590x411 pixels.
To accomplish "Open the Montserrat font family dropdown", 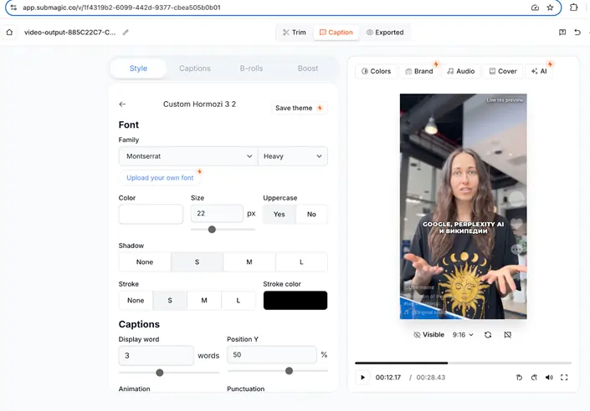I will [x=188, y=156].
